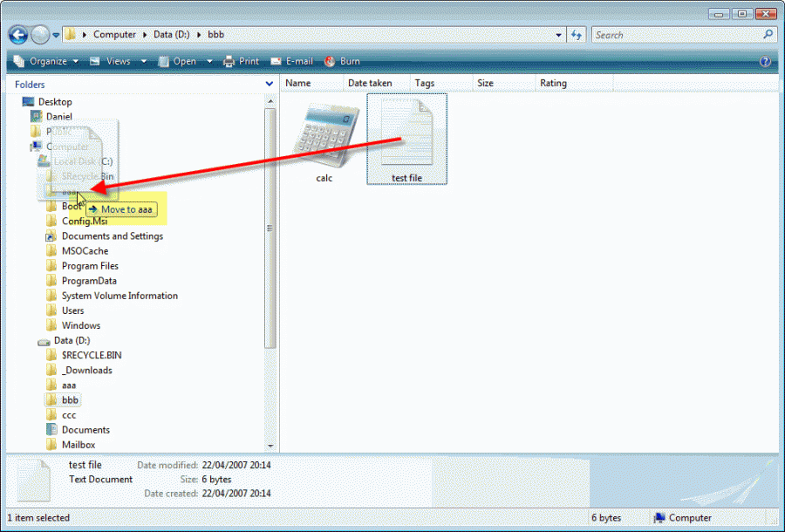
Task: Click the address bar folder icon
Action: [x=70, y=34]
